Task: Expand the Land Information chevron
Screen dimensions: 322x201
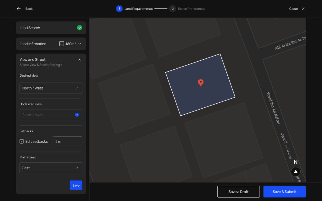Action: 80,44
